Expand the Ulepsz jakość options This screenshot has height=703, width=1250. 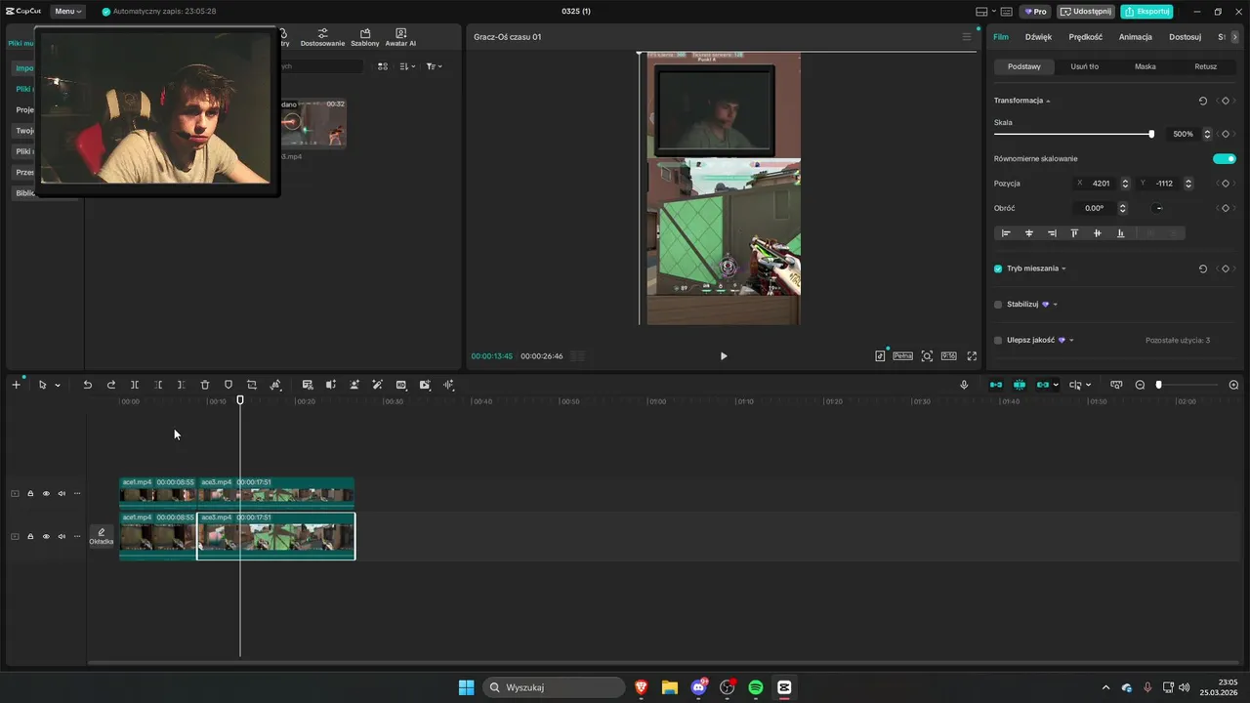click(1071, 341)
